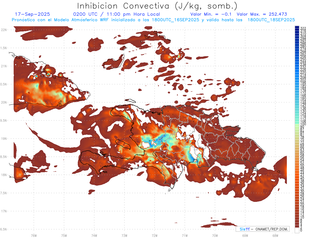Click the '202' value on the color scale
The width and height of the screenshot is (309, 239).
click(303, 80)
